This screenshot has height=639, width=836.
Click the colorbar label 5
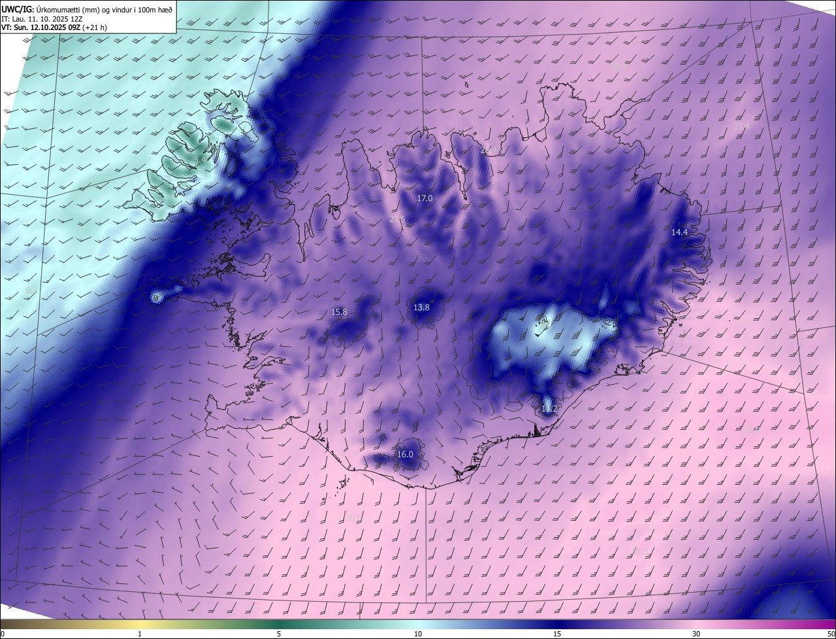click(x=279, y=634)
